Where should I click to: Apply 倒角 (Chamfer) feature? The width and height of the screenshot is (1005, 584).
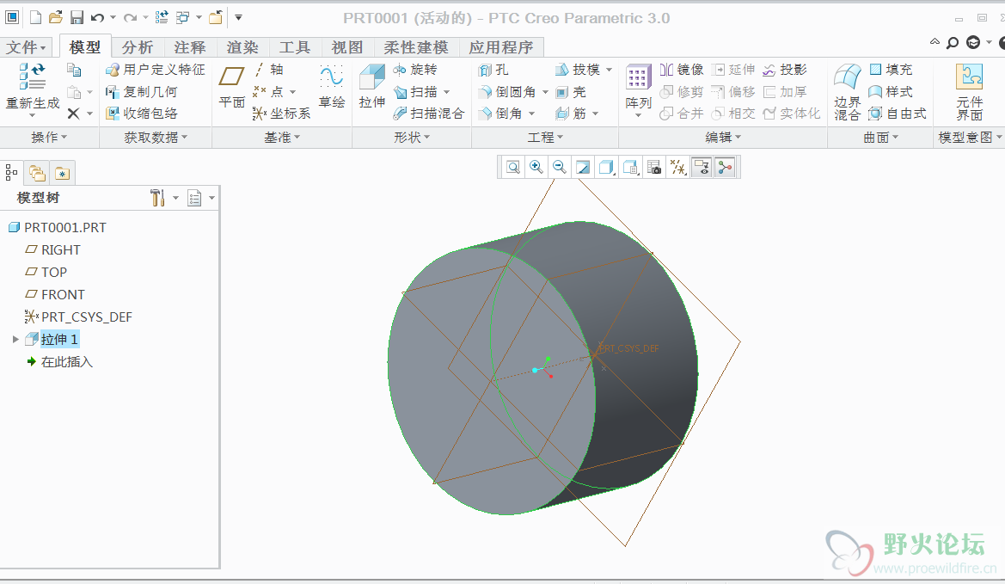coord(500,114)
